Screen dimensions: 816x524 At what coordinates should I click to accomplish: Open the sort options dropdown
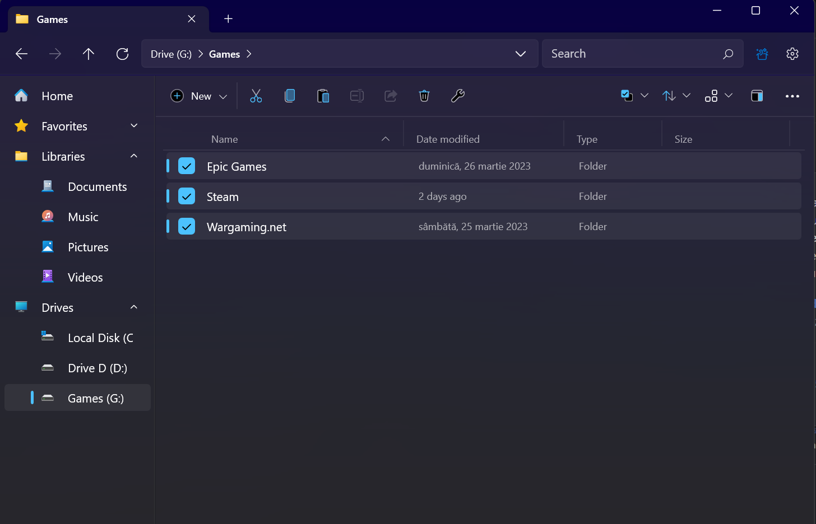pos(687,96)
